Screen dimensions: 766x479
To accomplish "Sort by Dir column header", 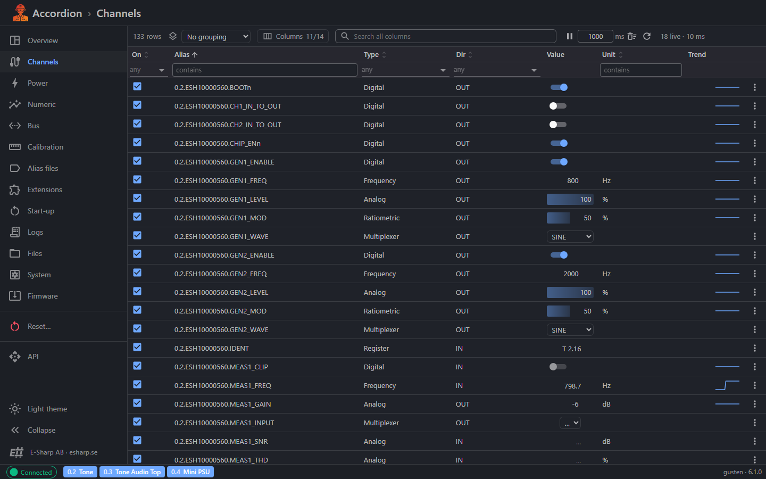I will [x=464, y=54].
